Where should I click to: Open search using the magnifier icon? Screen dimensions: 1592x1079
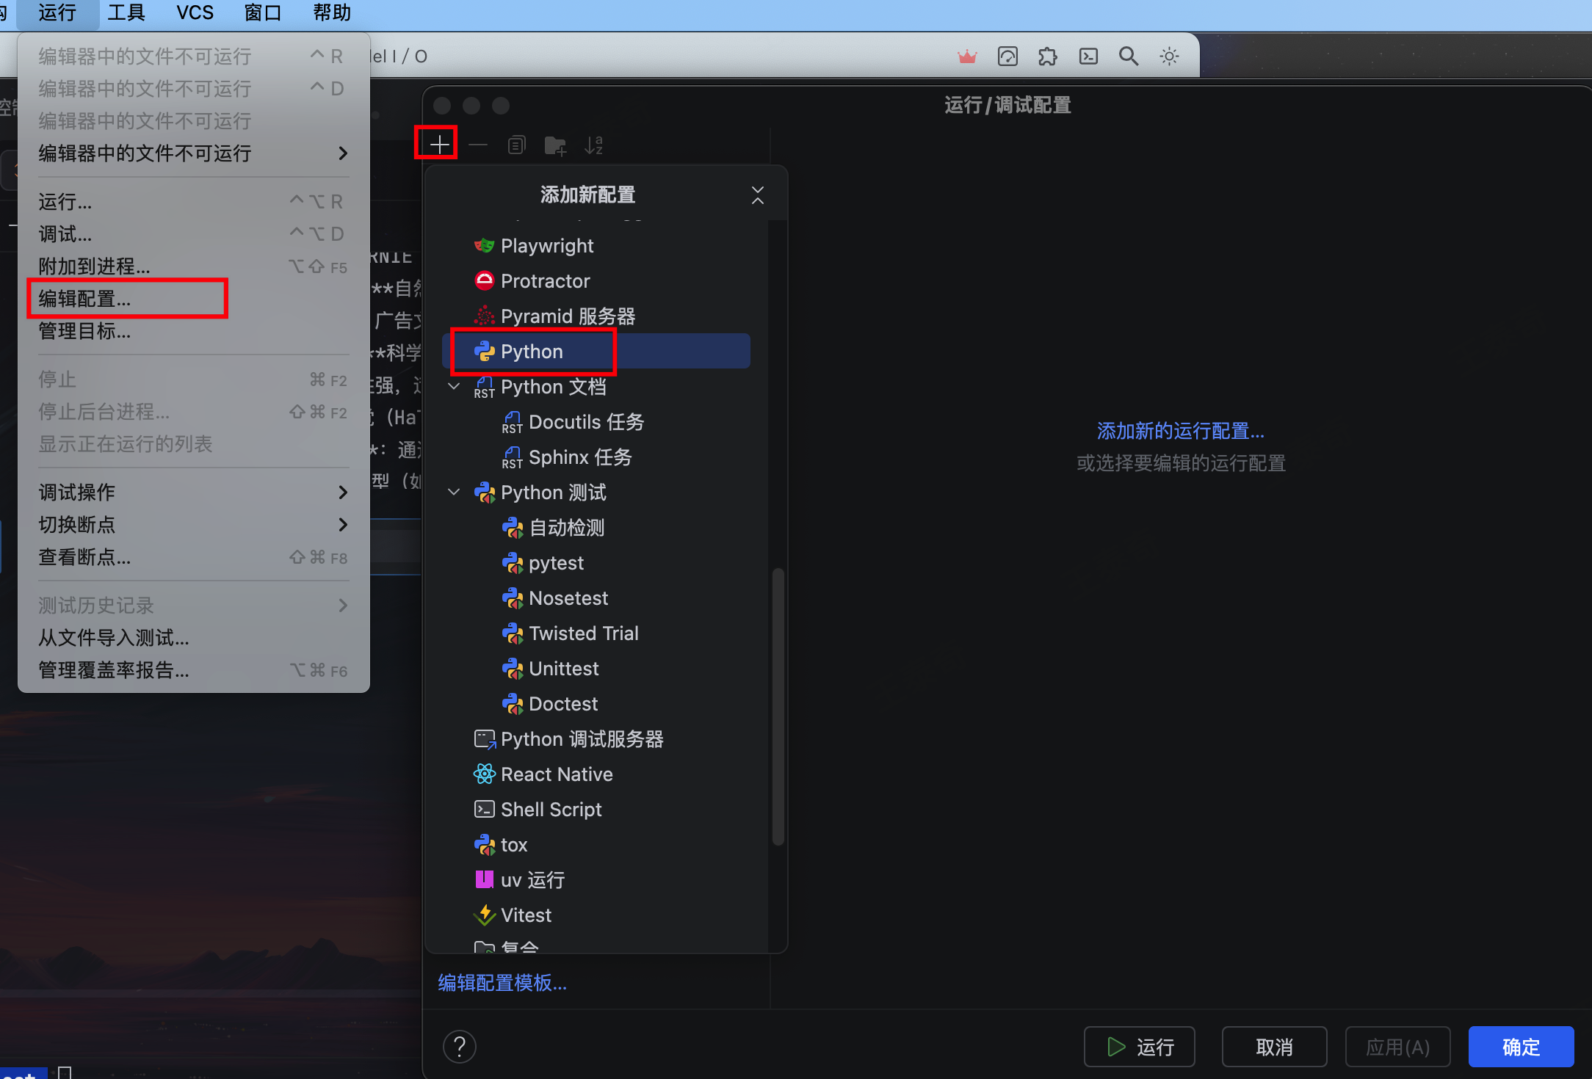[1129, 55]
